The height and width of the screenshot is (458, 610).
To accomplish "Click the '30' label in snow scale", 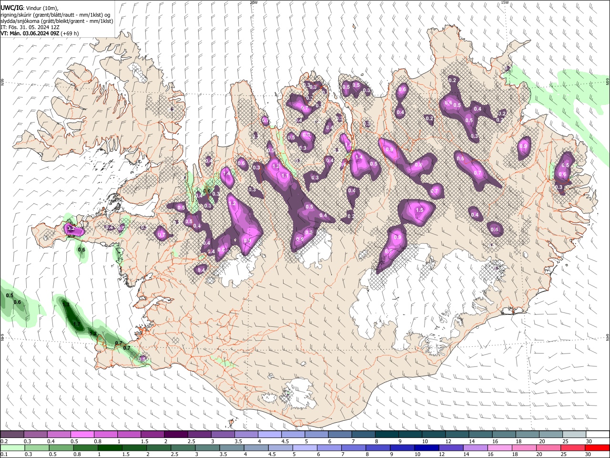I will coord(589,441).
